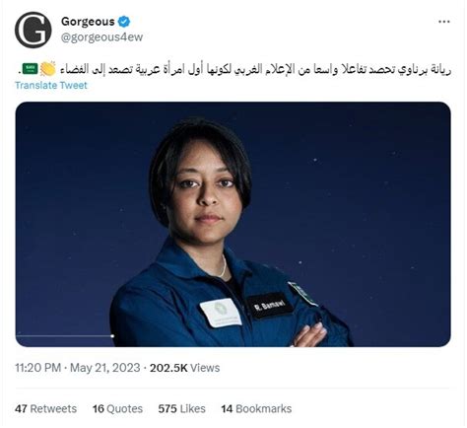Viewport: 467px width, 428px height.
Task: View the 202.5K Views analytics
Action: pyautogui.click(x=184, y=368)
